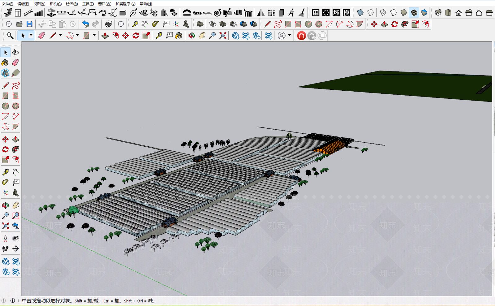Save the model with the floppy disk icon
This screenshot has width=495, height=306.
click(29, 24)
